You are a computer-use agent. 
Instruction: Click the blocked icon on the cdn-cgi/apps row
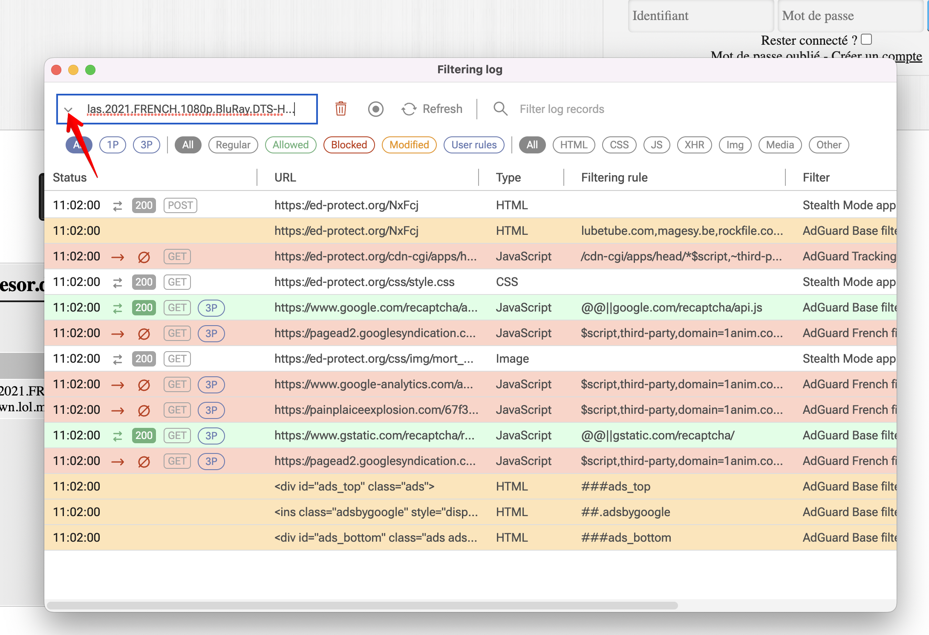[144, 257]
